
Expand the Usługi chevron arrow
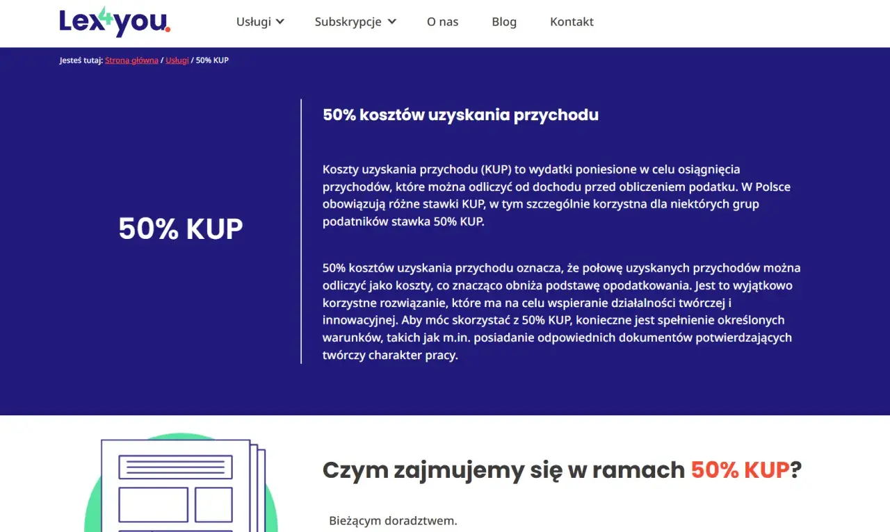point(280,22)
